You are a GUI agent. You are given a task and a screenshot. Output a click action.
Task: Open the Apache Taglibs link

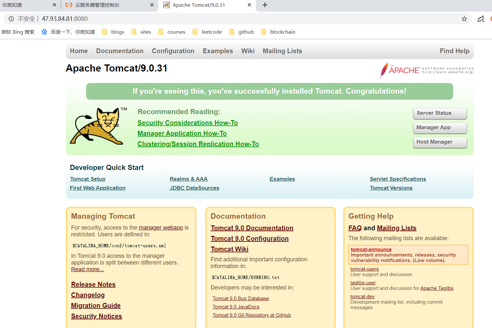437,289
